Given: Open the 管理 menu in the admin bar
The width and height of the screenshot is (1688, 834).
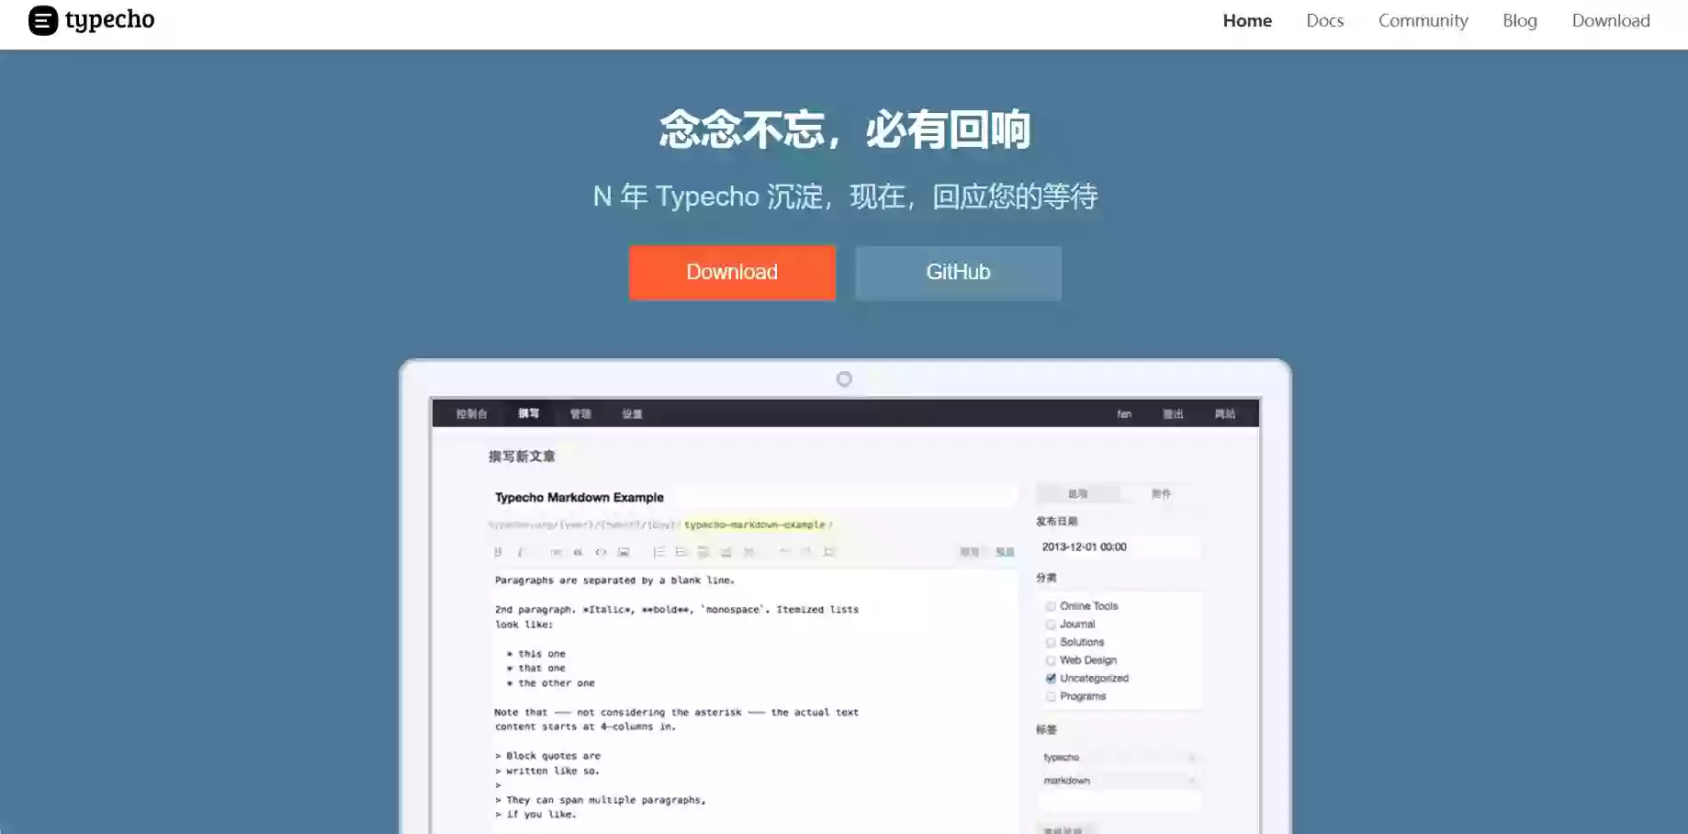Looking at the screenshot, I should 580,413.
